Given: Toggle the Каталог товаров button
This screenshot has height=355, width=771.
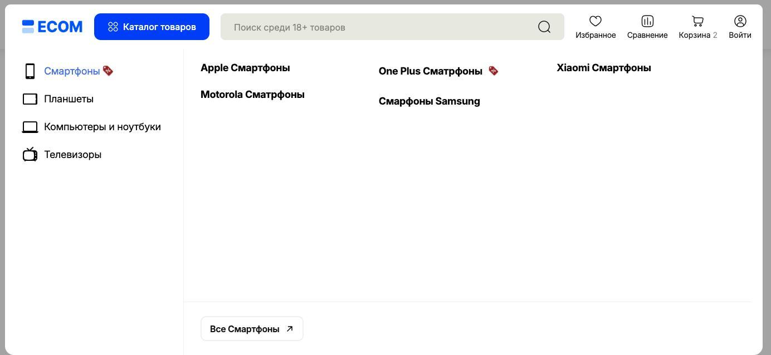Looking at the screenshot, I should (152, 27).
